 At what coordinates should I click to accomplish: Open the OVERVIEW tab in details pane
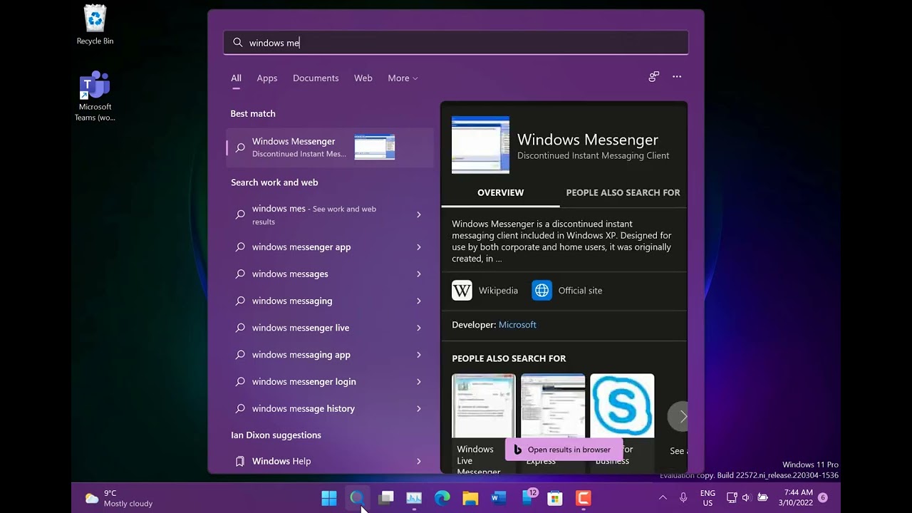500,193
